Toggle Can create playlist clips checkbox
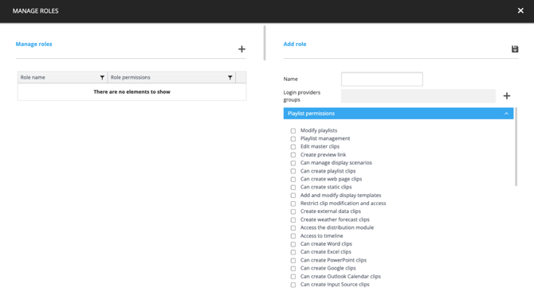Viewport: 534px width, 299px height. (x=293, y=171)
